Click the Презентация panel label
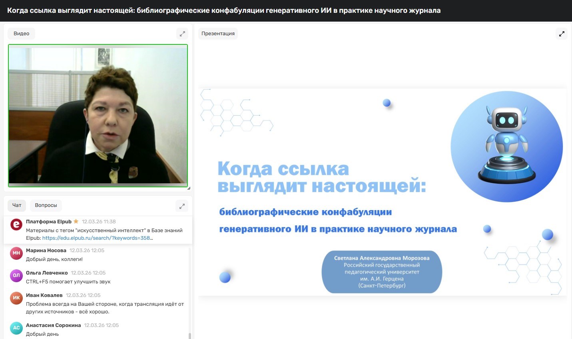 218,34
